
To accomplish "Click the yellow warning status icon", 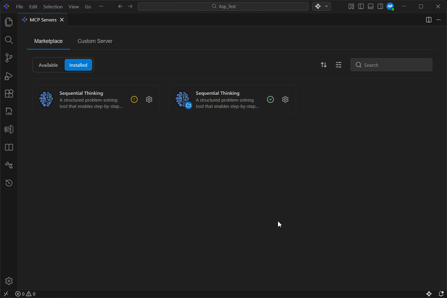I will pos(134,100).
